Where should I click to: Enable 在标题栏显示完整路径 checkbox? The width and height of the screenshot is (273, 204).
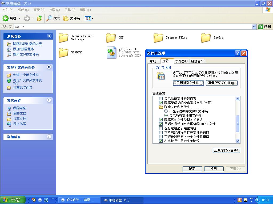click(x=161, y=128)
